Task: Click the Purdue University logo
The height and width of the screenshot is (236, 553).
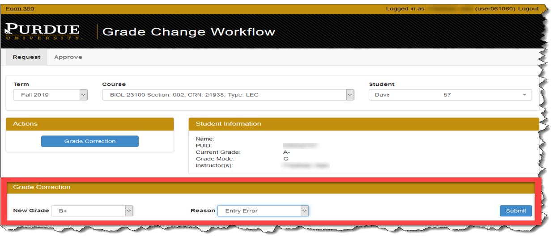Action: 43,32
